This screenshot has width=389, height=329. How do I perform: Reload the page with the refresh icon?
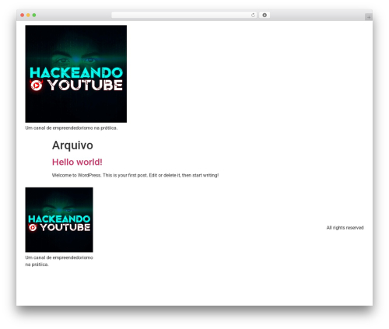click(253, 16)
